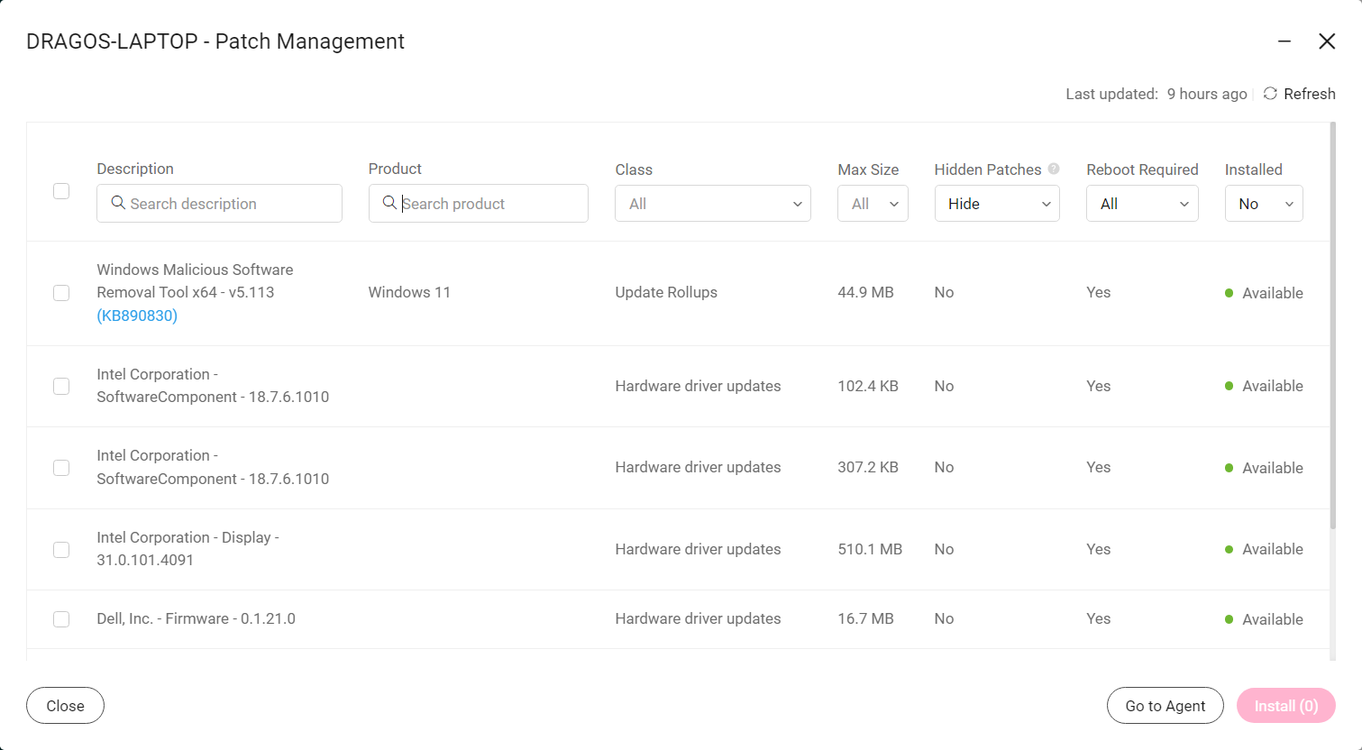Click the Hidden Patches help icon

pos(1054,169)
